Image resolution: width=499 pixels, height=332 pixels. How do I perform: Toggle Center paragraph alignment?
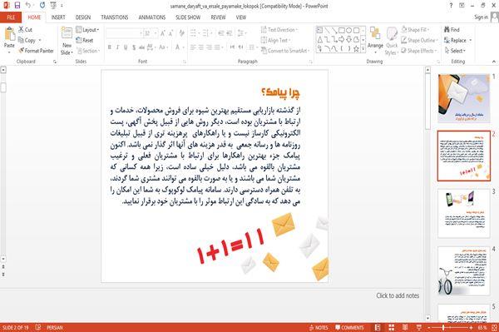[x=201, y=47]
